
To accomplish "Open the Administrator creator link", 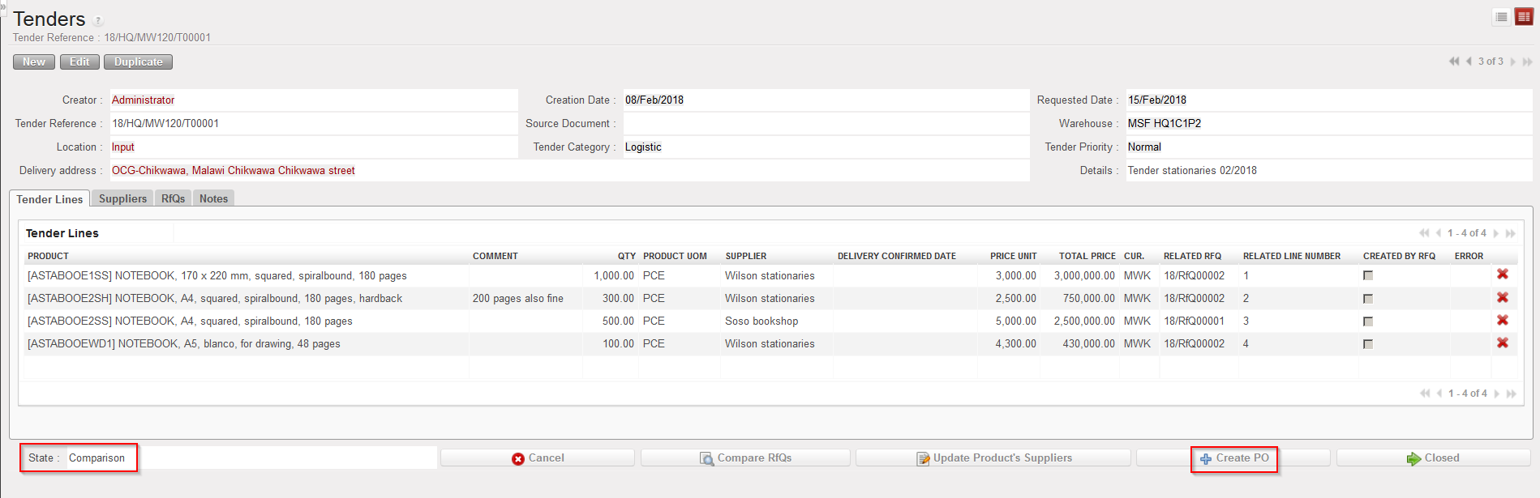I will click(143, 100).
